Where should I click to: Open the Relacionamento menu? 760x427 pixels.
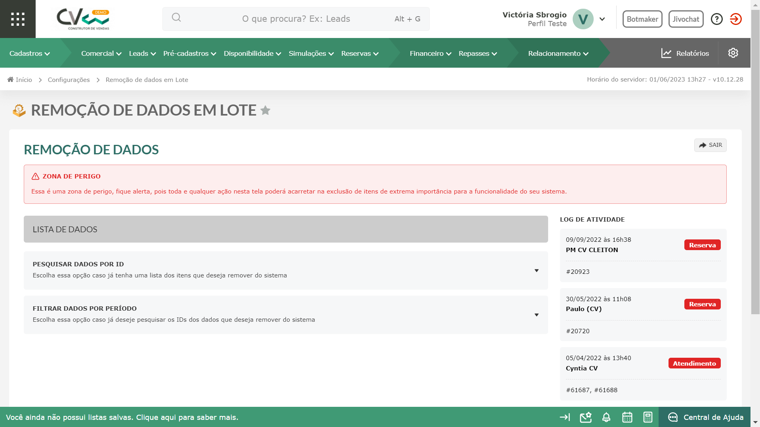coord(558,53)
